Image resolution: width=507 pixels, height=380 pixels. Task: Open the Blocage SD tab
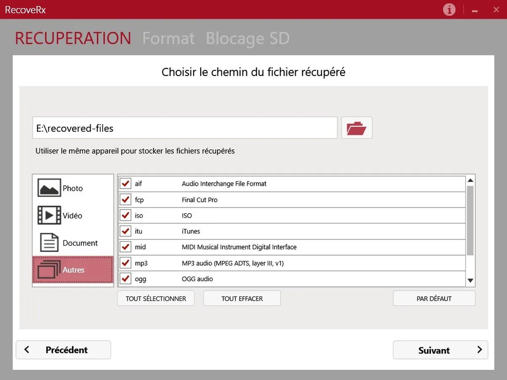pyautogui.click(x=248, y=38)
